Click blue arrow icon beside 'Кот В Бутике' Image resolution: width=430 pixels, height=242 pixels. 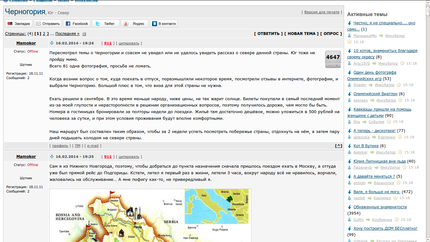(349, 146)
